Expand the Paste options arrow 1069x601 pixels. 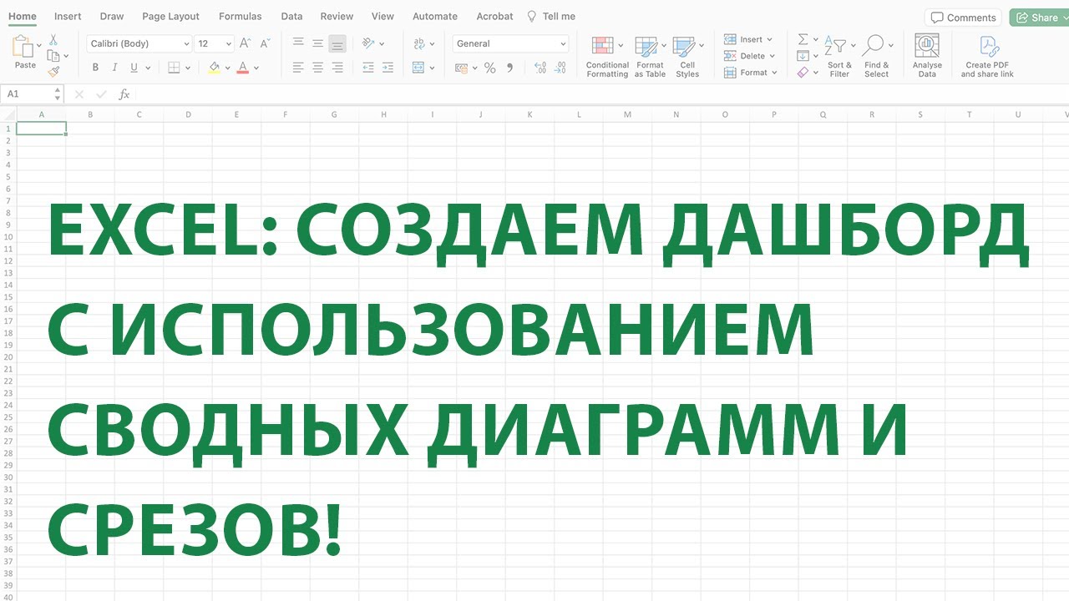click(39, 45)
